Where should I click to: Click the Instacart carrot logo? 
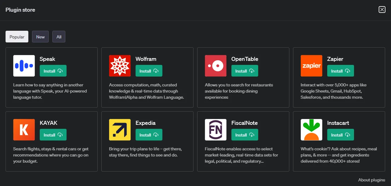point(312,130)
